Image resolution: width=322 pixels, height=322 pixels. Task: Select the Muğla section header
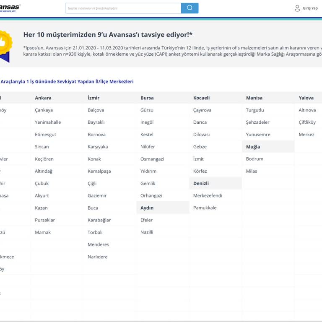pyautogui.click(x=253, y=147)
